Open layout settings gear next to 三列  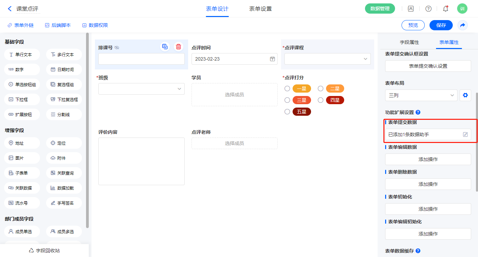465,95
